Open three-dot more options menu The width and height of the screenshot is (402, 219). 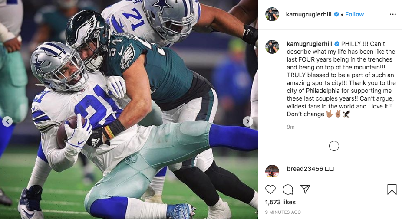(393, 14)
